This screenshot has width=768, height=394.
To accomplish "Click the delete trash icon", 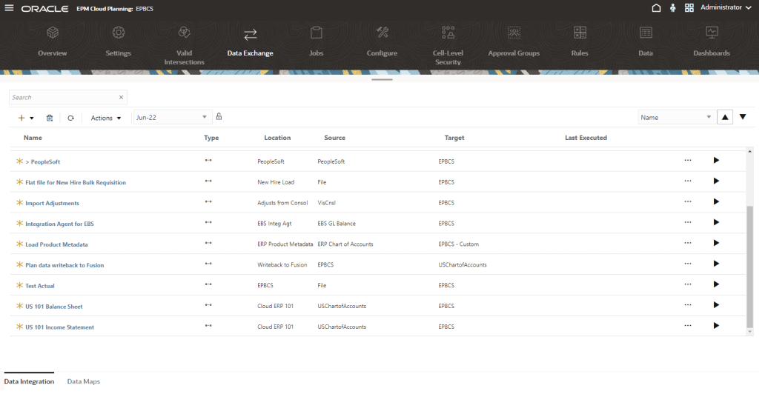I will [50, 118].
